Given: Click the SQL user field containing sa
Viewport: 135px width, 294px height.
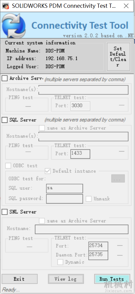Looking at the screenshot, I should point(65,189).
